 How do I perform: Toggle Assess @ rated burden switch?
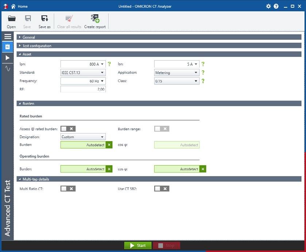coord(68,129)
